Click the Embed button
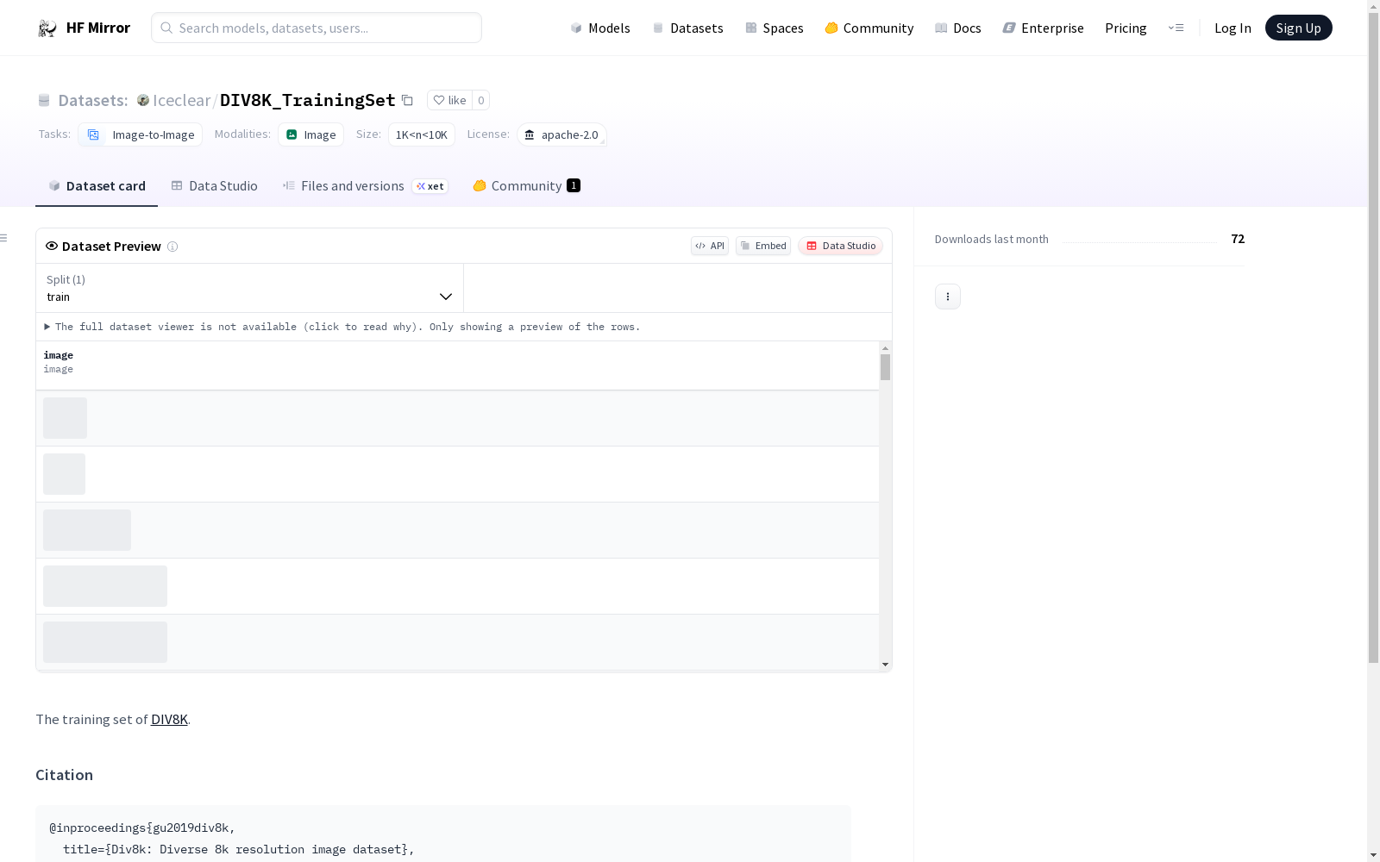 pos(763,246)
